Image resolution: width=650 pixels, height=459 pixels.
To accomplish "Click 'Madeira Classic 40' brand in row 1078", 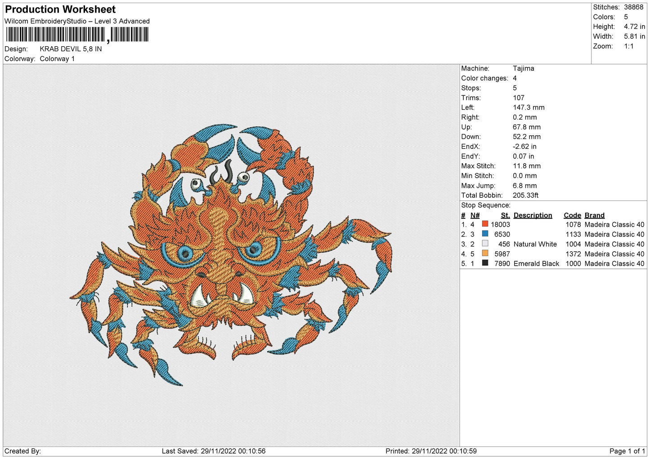I will pos(614,224).
